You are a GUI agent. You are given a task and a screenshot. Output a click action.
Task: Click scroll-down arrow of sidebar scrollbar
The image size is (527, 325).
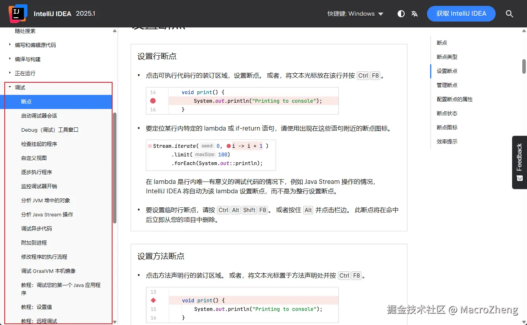tap(114, 321)
